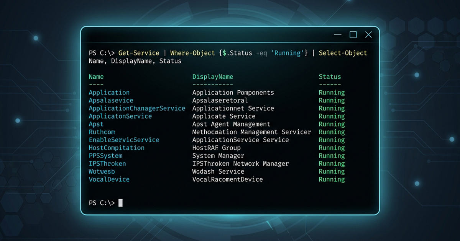This screenshot has height=241, width=460.
Task: Select the PPSSystem service name
Action: pyautogui.click(x=105, y=156)
